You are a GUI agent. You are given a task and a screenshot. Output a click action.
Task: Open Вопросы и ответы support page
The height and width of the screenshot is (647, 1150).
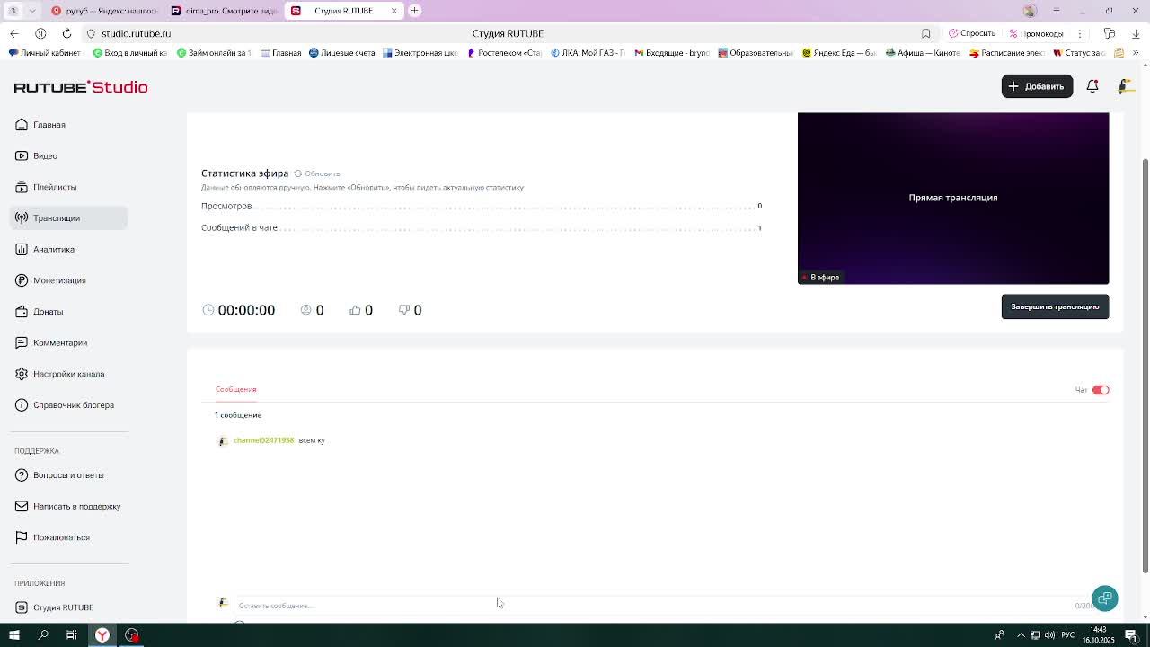click(x=68, y=475)
